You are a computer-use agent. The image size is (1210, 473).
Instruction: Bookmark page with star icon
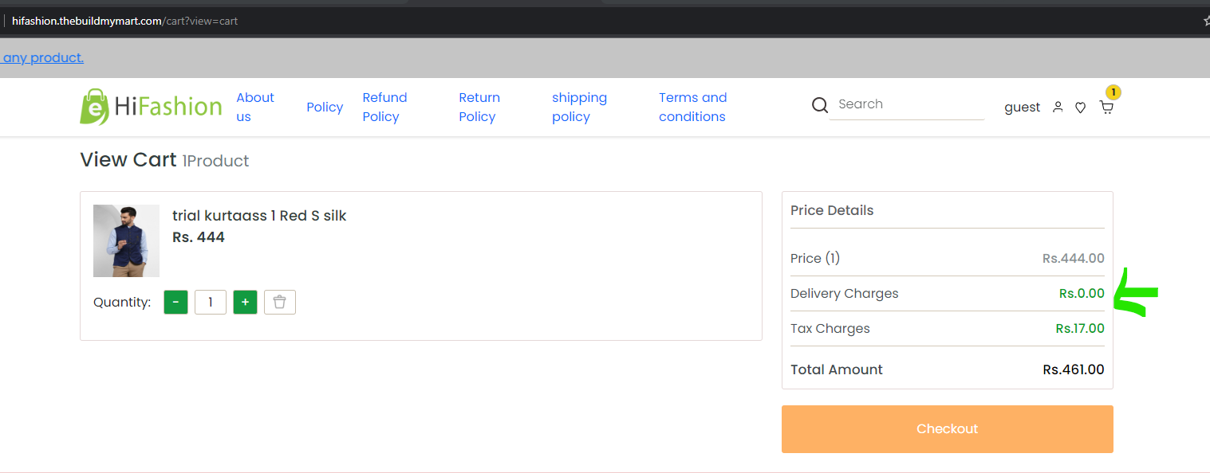coord(1206,21)
